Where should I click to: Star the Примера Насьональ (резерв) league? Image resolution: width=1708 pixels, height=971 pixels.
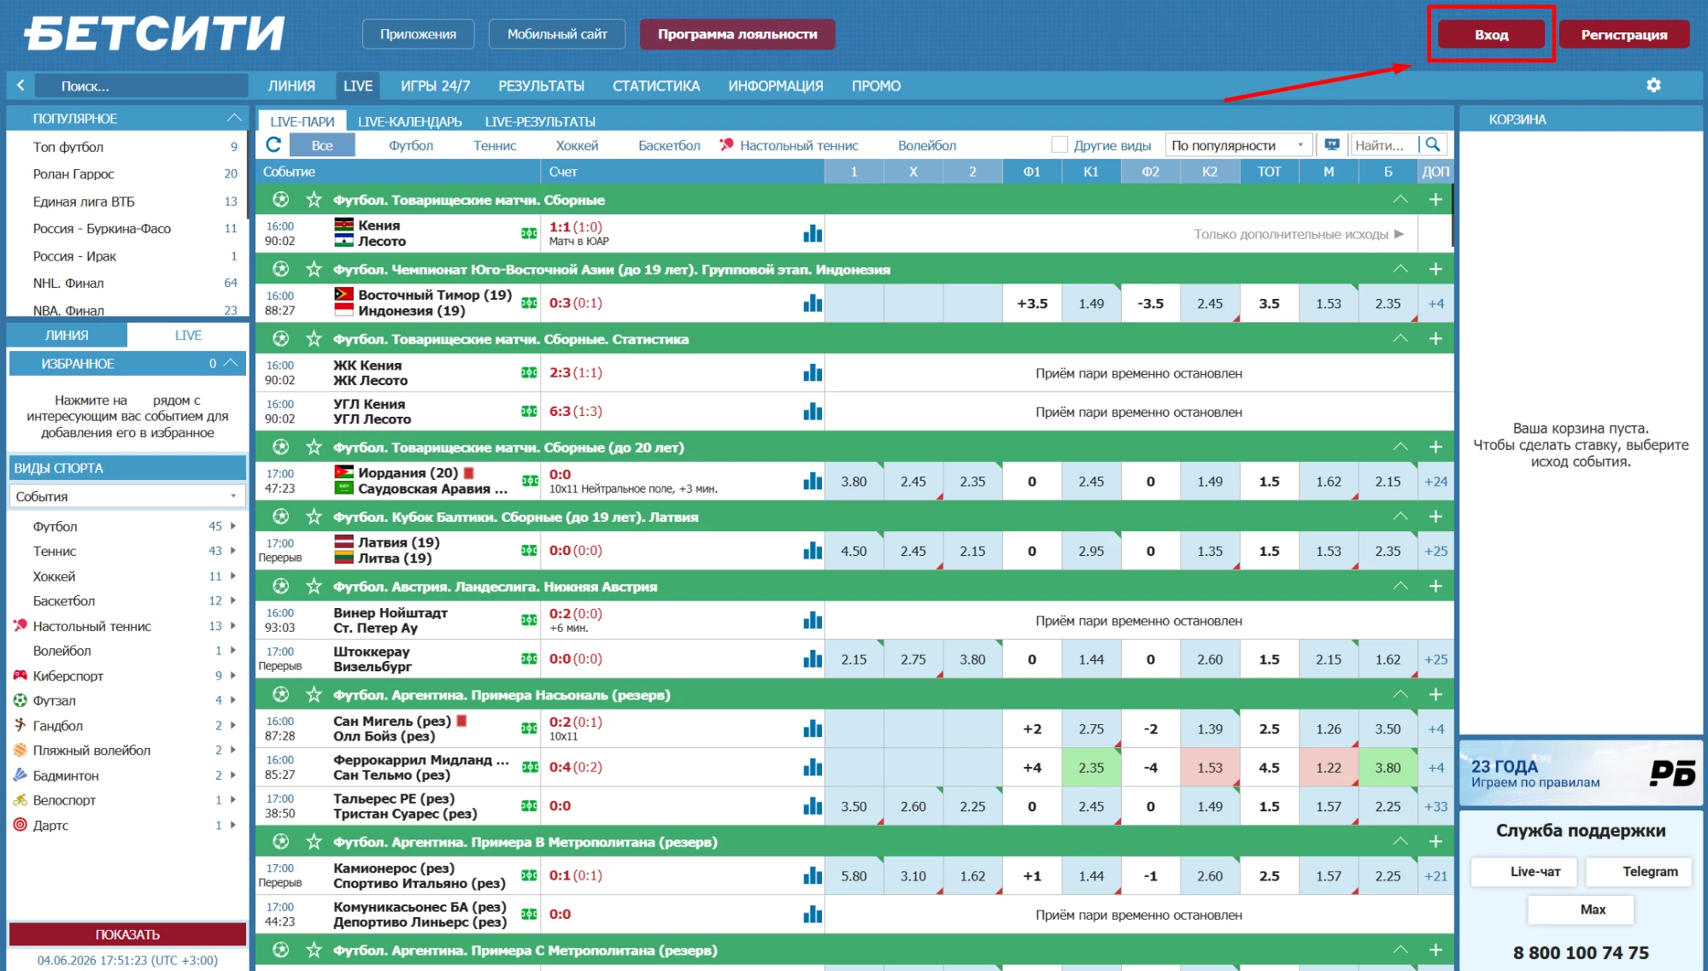tap(314, 694)
